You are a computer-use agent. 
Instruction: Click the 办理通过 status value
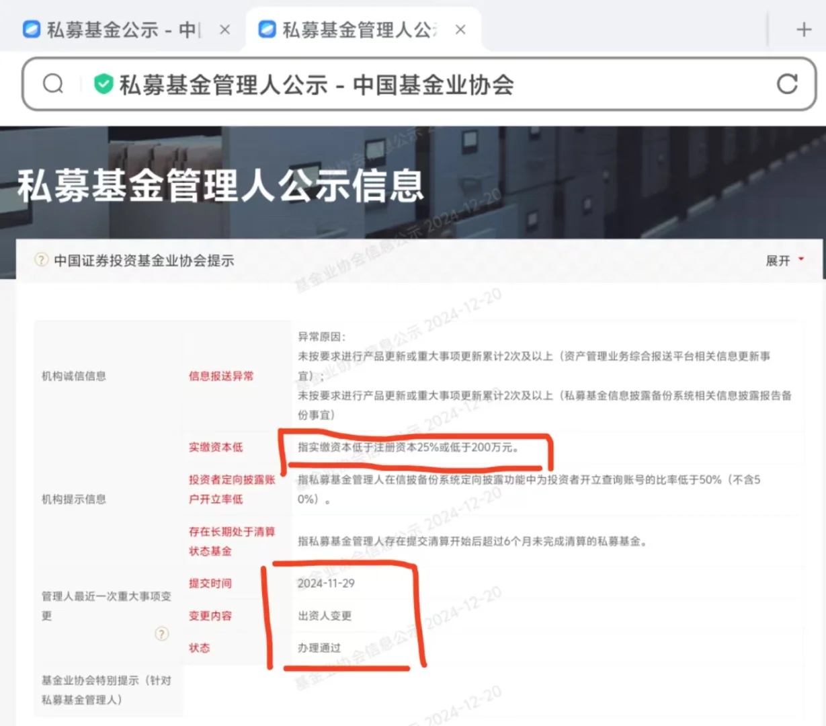[x=319, y=648]
